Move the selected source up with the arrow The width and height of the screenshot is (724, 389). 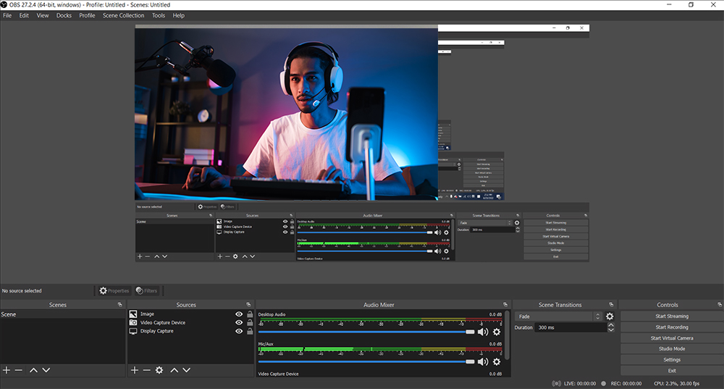tap(174, 370)
